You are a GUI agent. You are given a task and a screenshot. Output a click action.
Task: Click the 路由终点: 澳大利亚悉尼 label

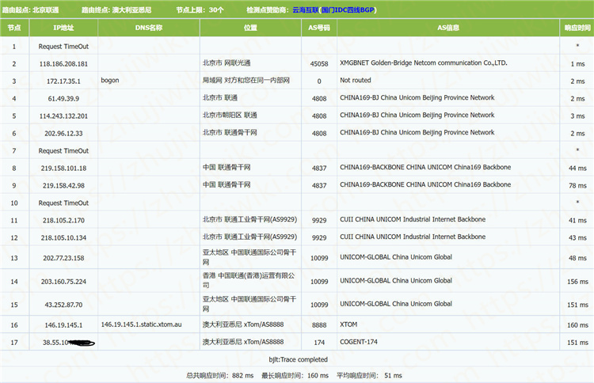(x=116, y=9)
